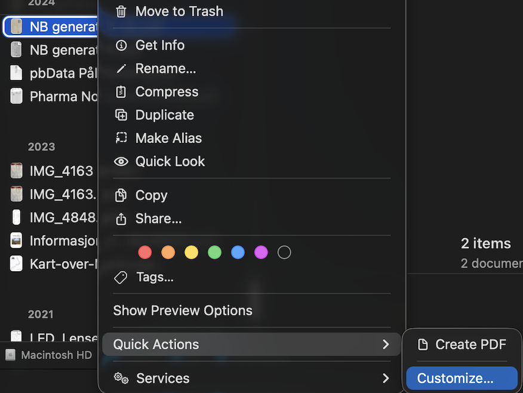This screenshot has height=393, width=523.
Task: Select Customize... in Quick Actions submenu
Action: (x=455, y=378)
